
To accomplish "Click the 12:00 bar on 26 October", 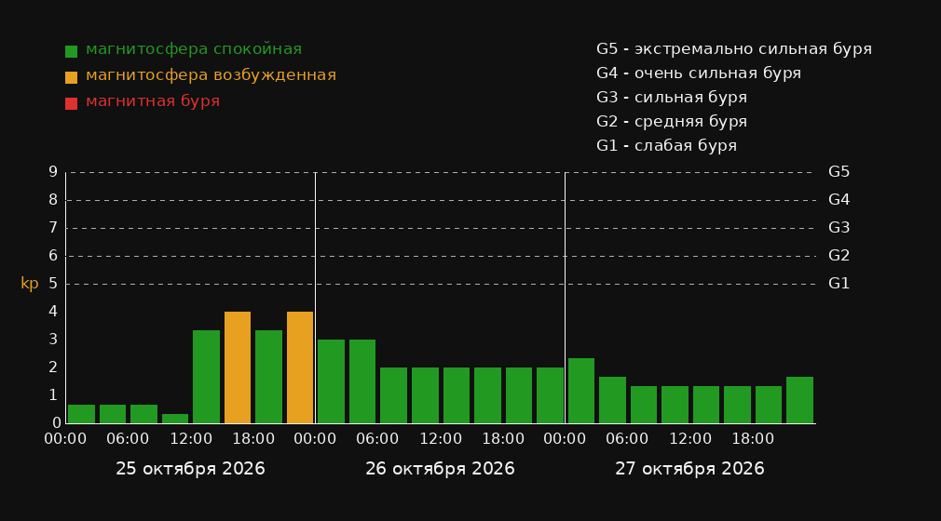I will [x=457, y=395].
